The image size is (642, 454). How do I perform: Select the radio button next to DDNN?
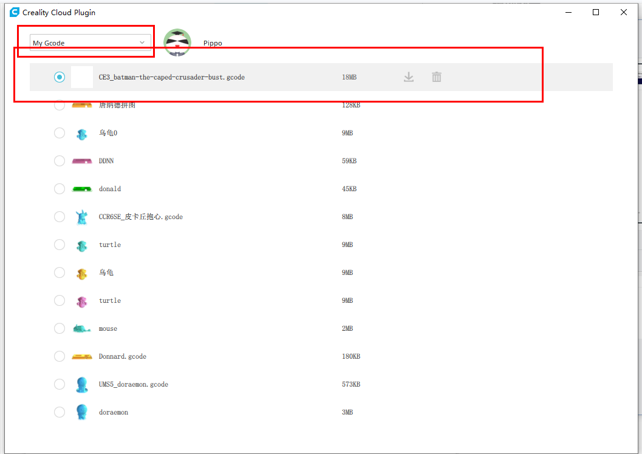pos(59,160)
